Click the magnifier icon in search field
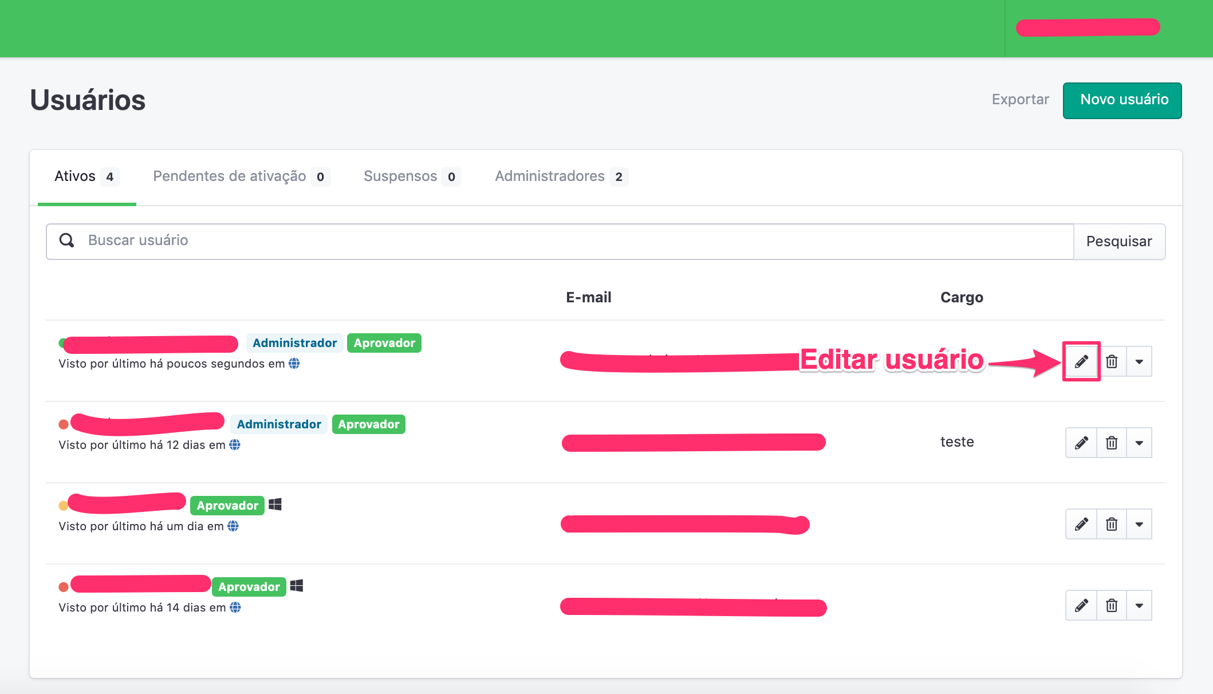 coord(67,240)
